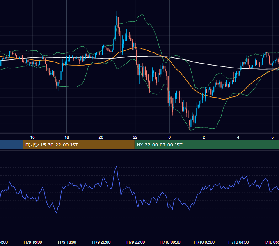Viewport: 279px width, 246px height.
Task: Click the 11/9 20:00 date label
Action: click(x=101, y=242)
